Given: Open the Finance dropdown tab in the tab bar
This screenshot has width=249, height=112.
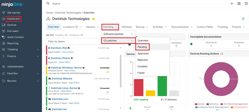Looking at the screenshot, I should pos(238,27).
